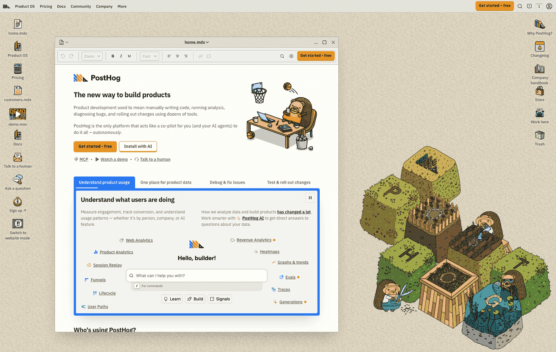556x352 pixels.
Task: Toggle bold formatting in editor toolbar
Action: (x=113, y=56)
